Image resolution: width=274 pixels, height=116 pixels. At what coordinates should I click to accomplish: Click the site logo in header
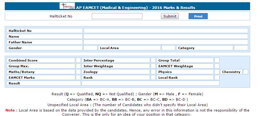coord(67,6)
